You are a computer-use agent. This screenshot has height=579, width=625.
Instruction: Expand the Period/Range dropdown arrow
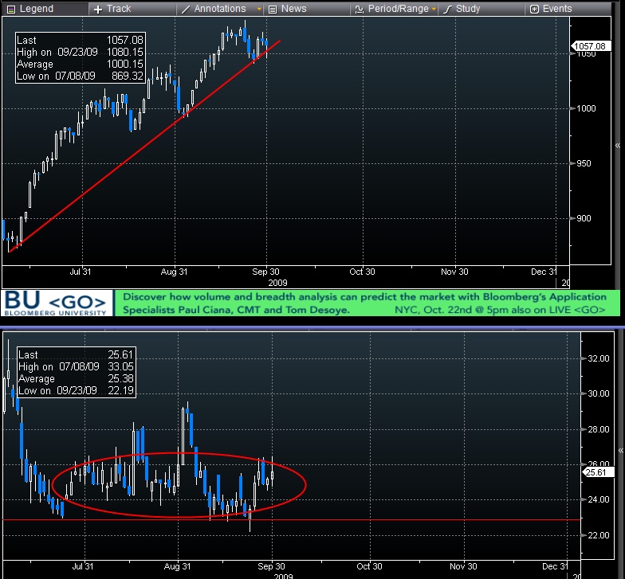pyautogui.click(x=434, y=10)
